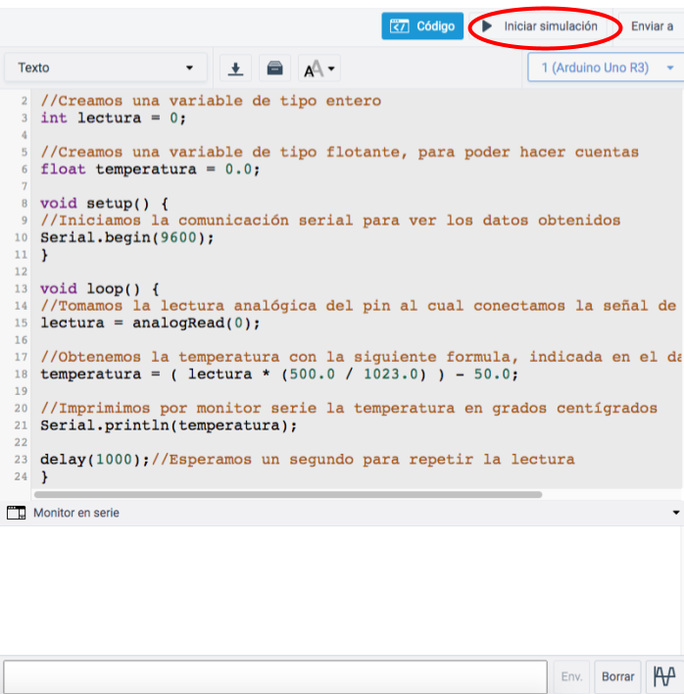The width and height of the screenshot is (684, 694).
Task: Place cursor on Serial.begin(9600) line
Action: [x=126, y=237]
